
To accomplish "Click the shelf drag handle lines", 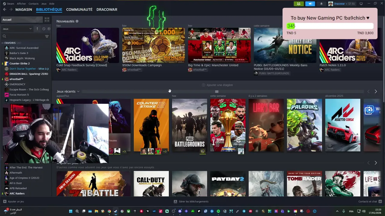I will point(217,91).
